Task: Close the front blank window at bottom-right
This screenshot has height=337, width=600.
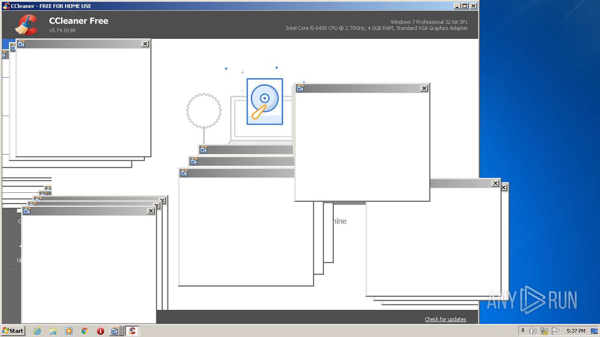Action: point(495,183)
